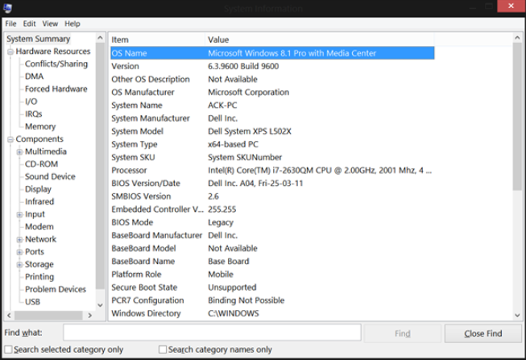The height and width of the screenshot is (360, 526).
Task: Click tree pane scroll right arrow
Action: (90, 316)
